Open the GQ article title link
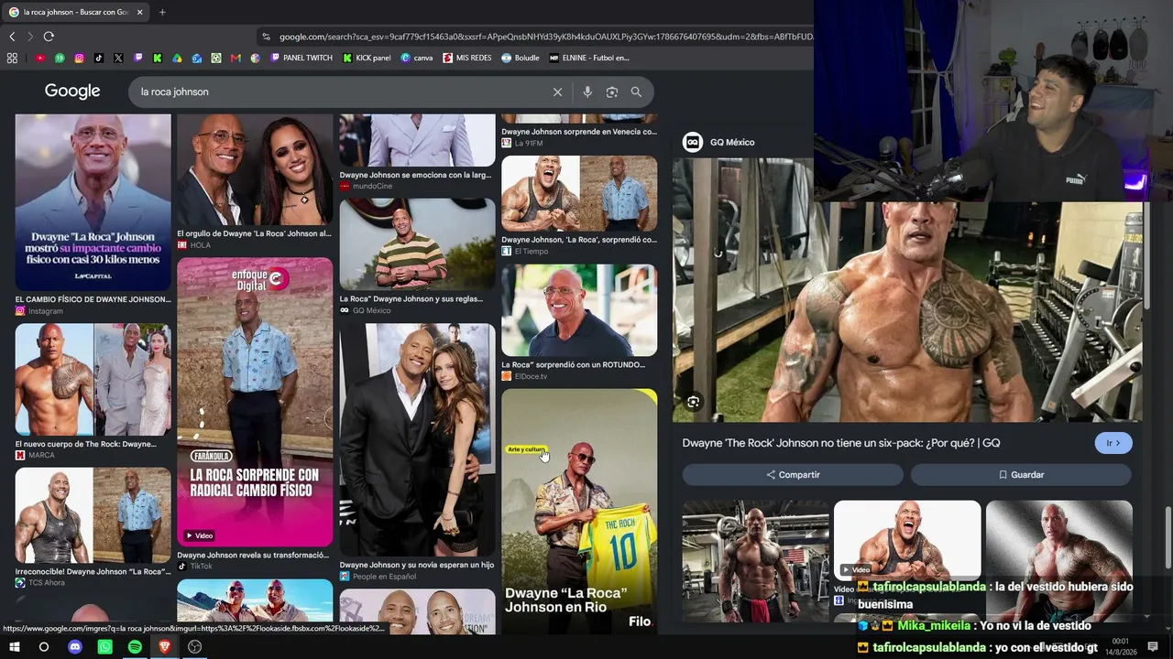 coord(841,443)
